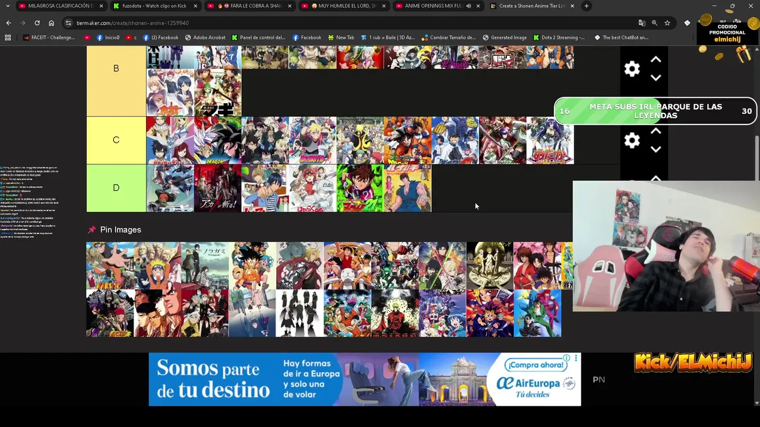Image resolution: width=760 pixels, height=427 pixels.
Task: Pick Trigun image from pin images
Action: pos(395,313)
